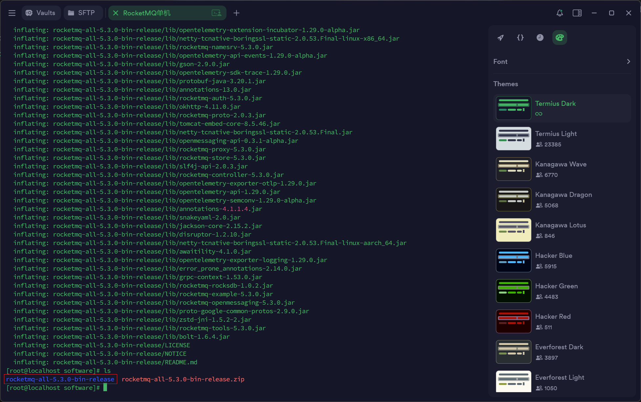Open the snippets curly braces icon

pos(520,38)
